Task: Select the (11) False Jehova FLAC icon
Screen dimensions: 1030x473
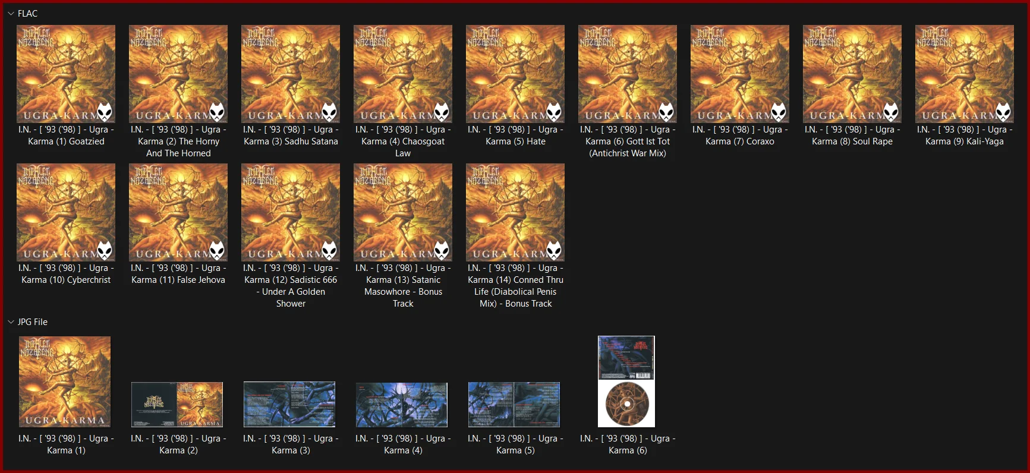Action: pyautogui.click(x=178, y=212)
